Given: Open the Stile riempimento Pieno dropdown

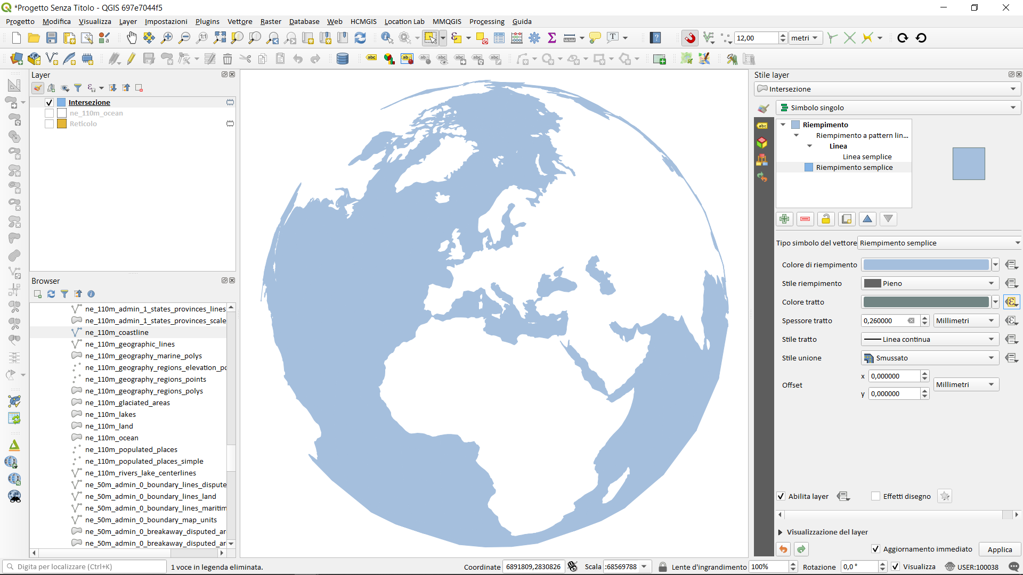Looking at the screenshot, I should coord(930,283).
